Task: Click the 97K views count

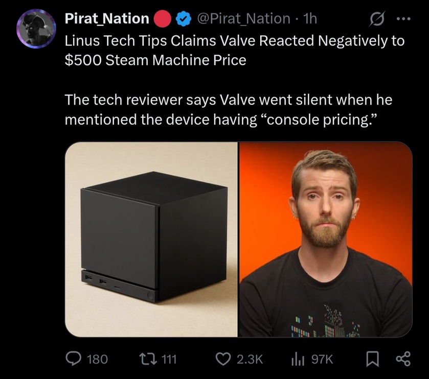Action: pos(322,359)
